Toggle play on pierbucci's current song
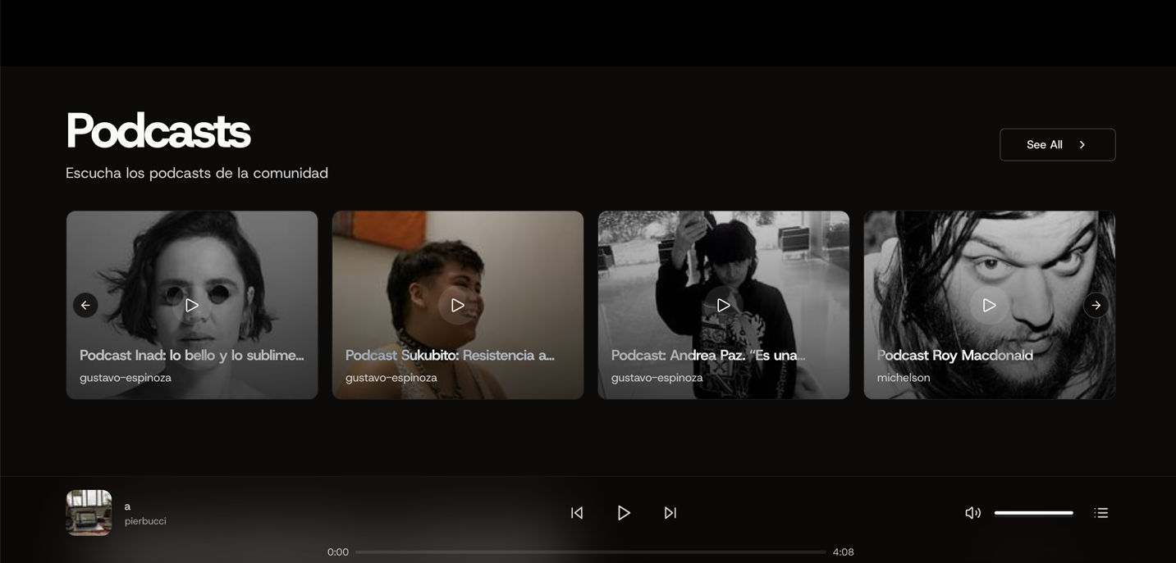This screenshot has height=563, width=1176. click(x=624, y=511)
